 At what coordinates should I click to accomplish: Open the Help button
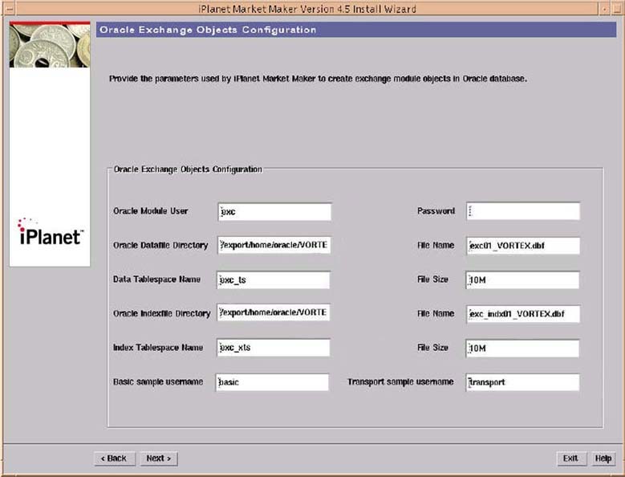(x=603, y=459)
